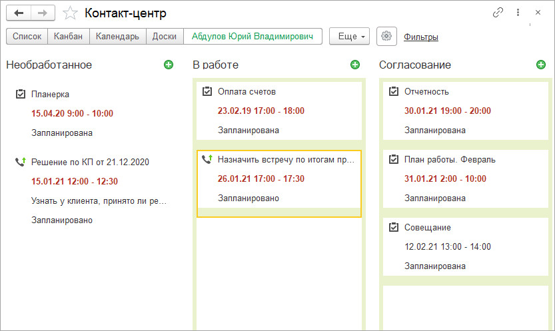Add Контакт-центр to favorites with the star
Image resolution: width=555 pixels, height=331 pixels.
pos(70,13)
